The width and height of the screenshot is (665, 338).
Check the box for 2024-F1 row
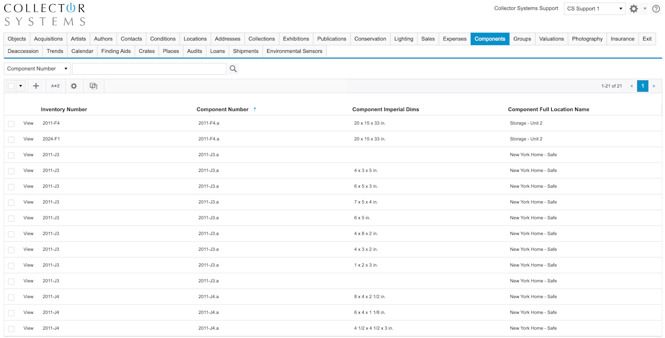[11, 139]
